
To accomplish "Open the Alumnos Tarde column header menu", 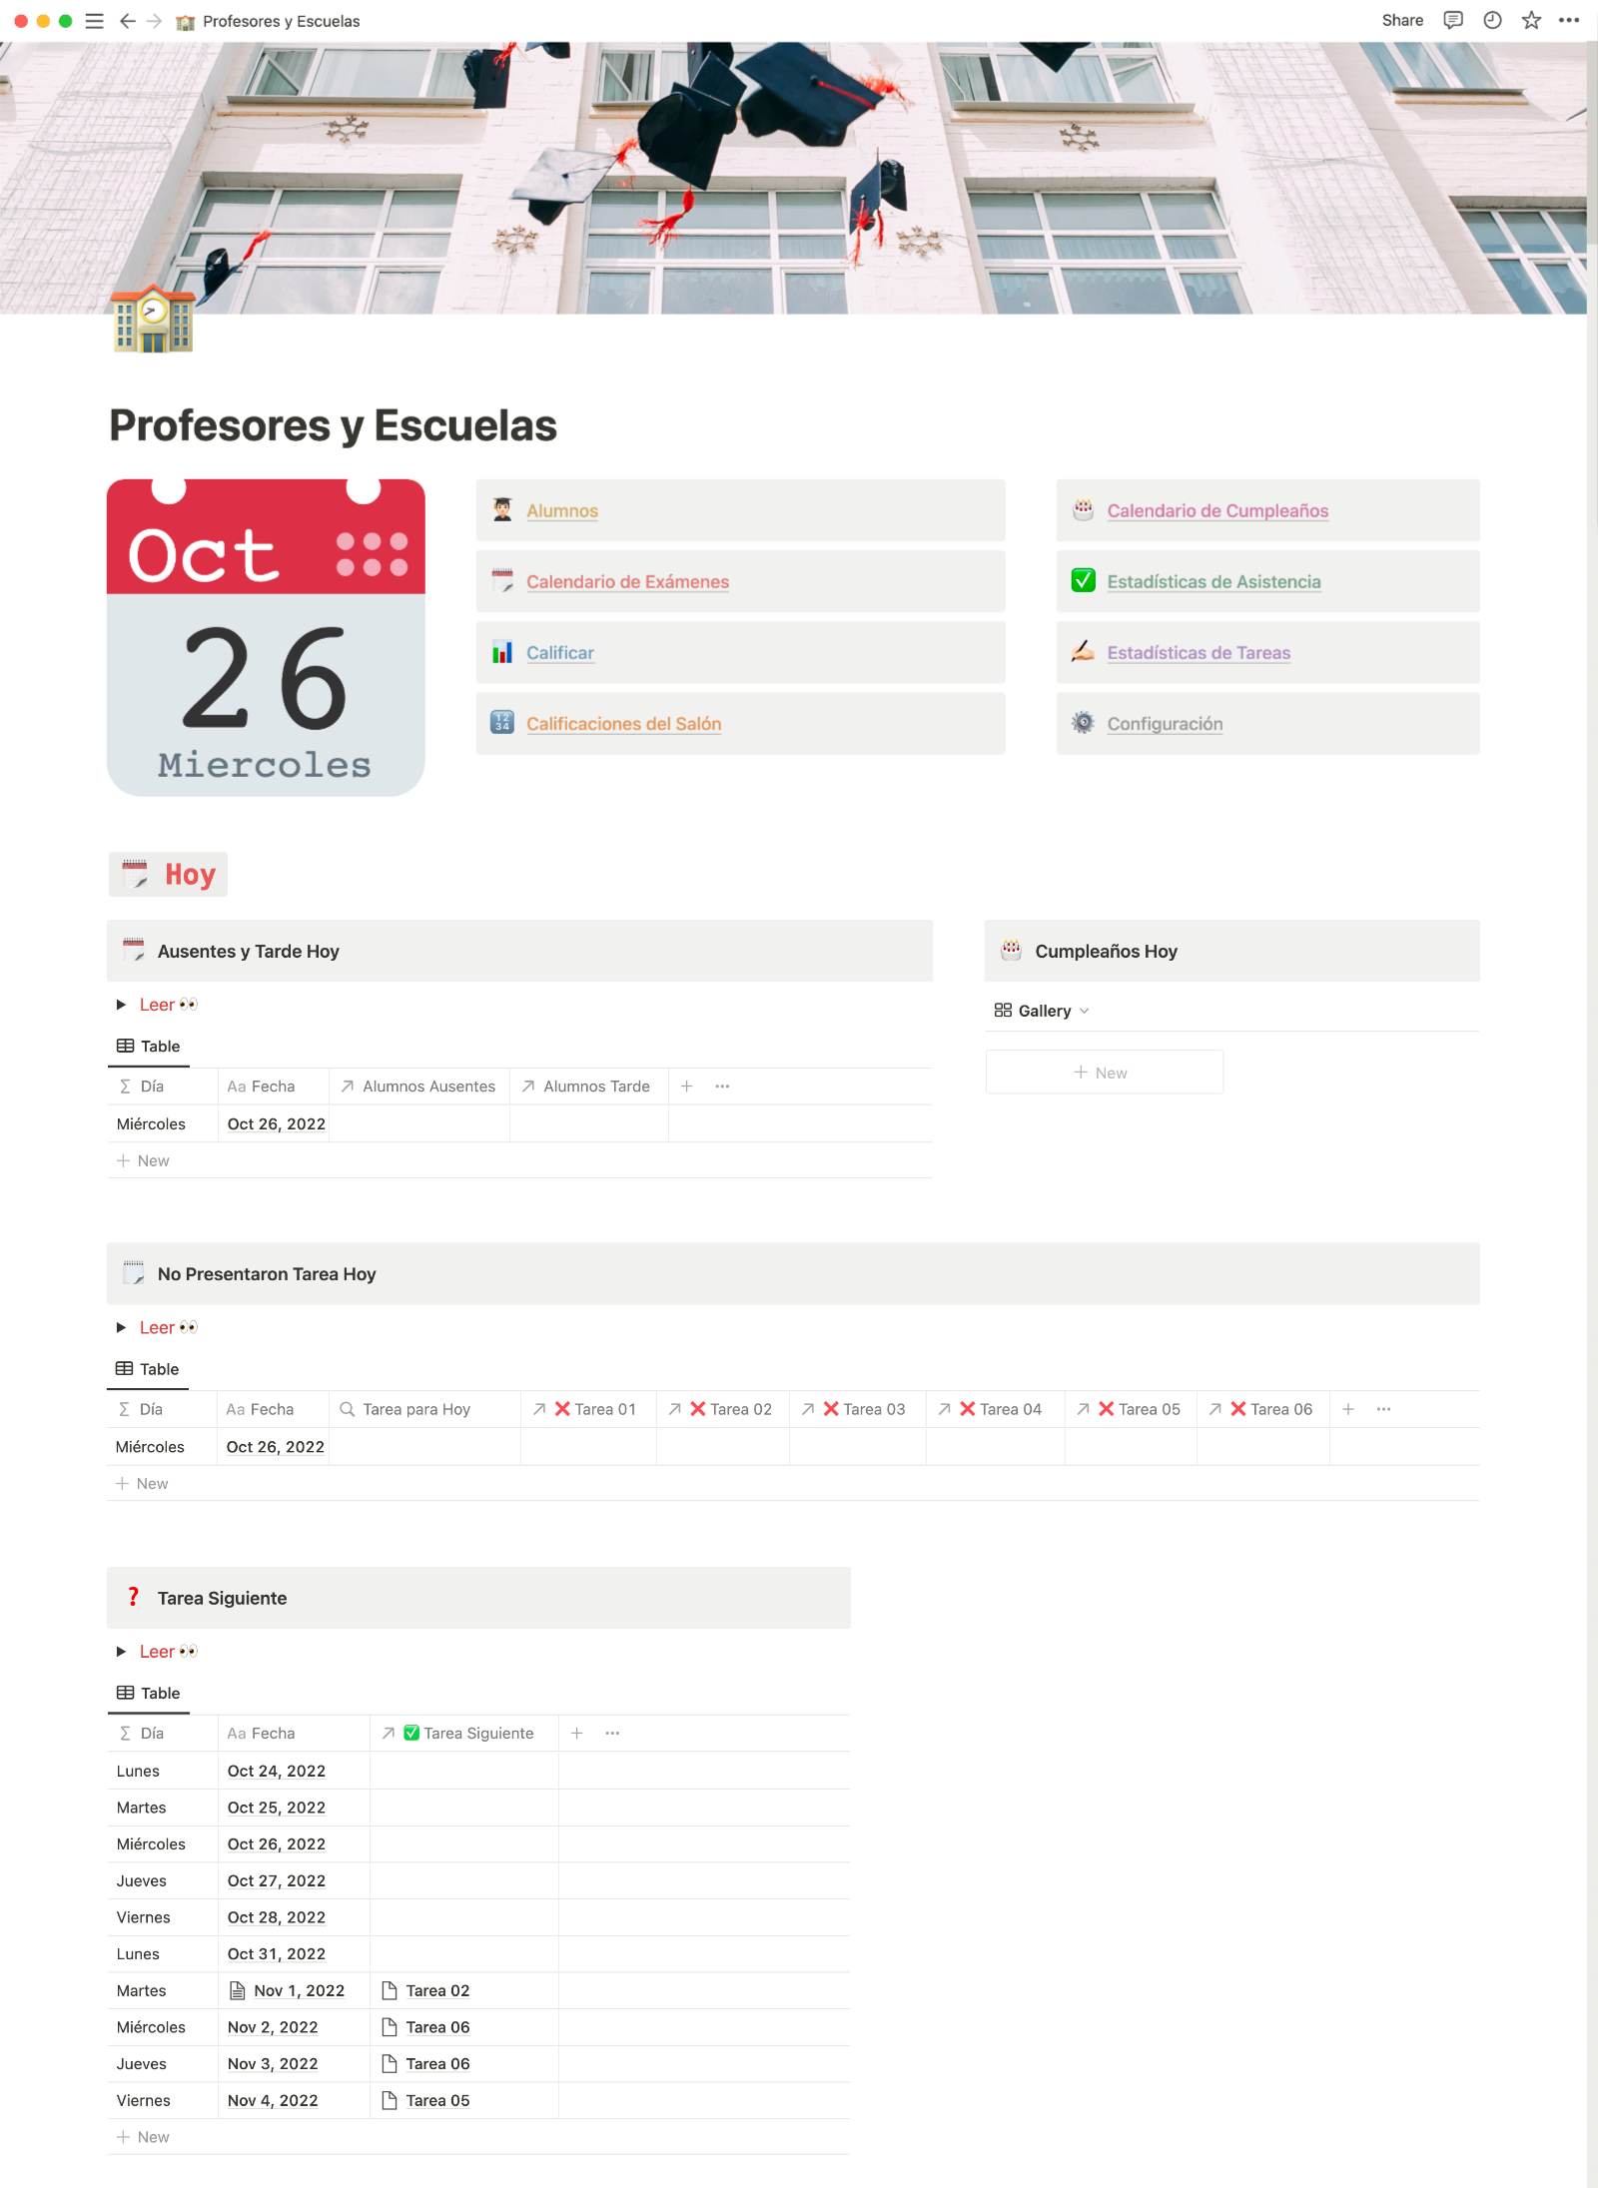I will click(x=588, y=1087).
